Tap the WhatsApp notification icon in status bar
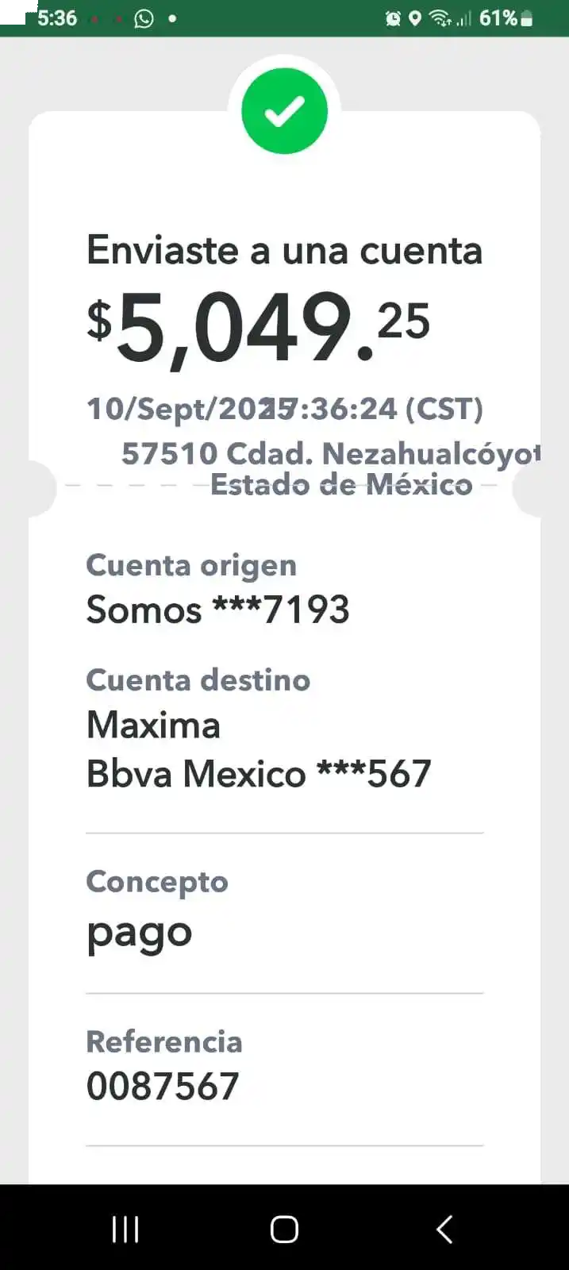 [x=144, y=17]
